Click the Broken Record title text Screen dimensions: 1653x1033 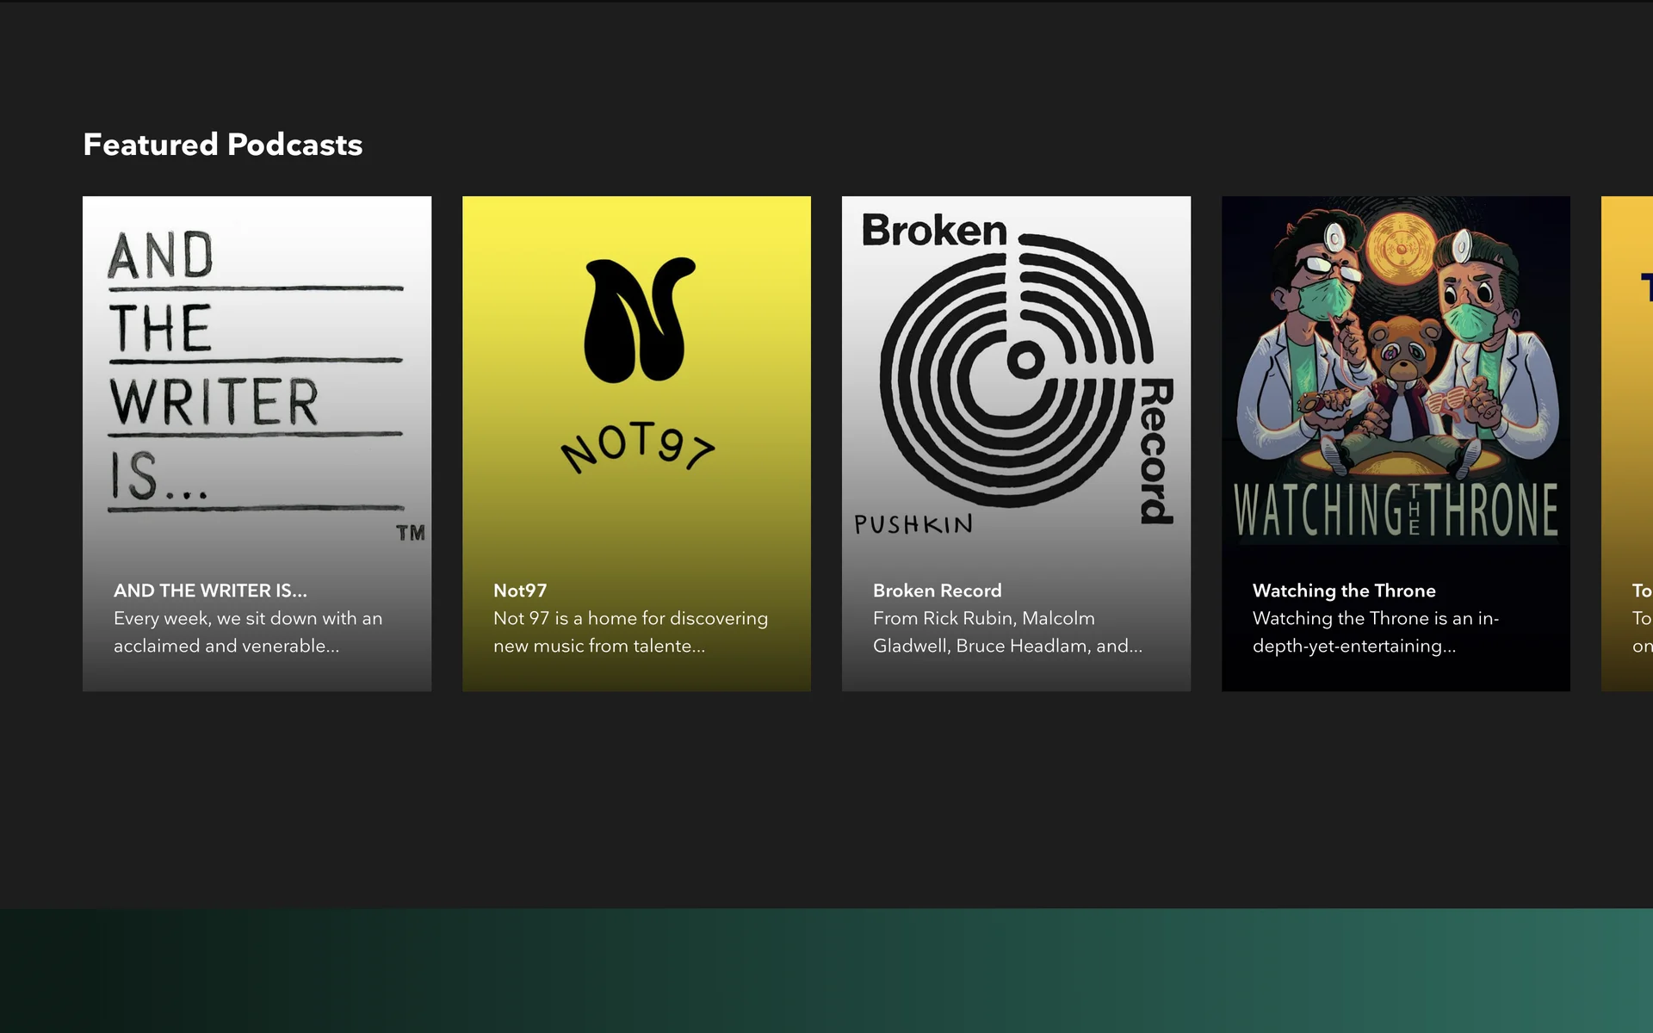point(937,591)
